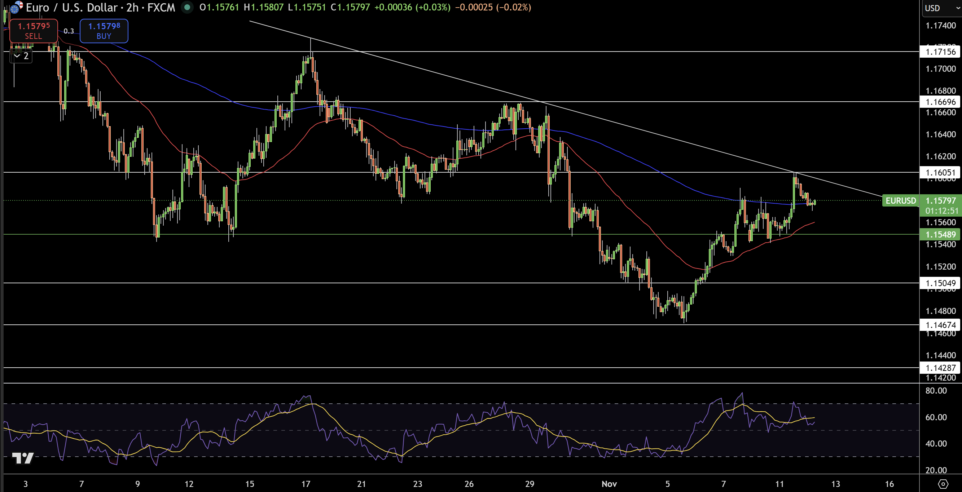The width and height of the screenshot is (962, 492).
Task: Switch to the 2h timeframe label in chart title
Action: click(x=133, y=8)
